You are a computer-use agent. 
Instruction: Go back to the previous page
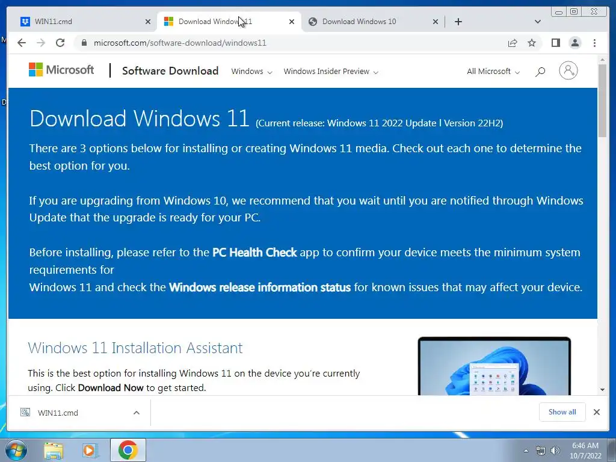tap(22, 43)
